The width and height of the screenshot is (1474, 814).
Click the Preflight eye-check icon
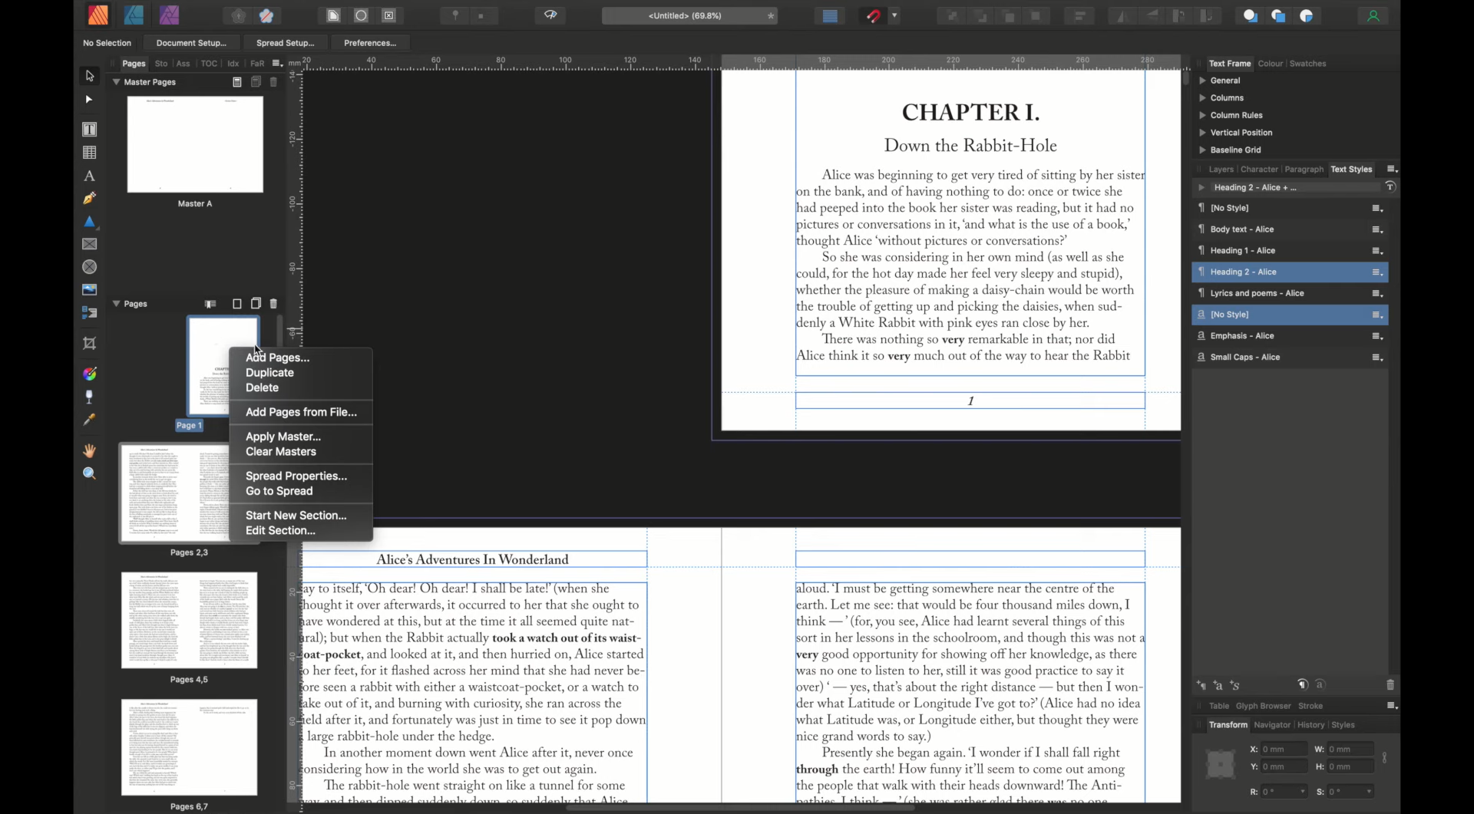tap(550, 15)
